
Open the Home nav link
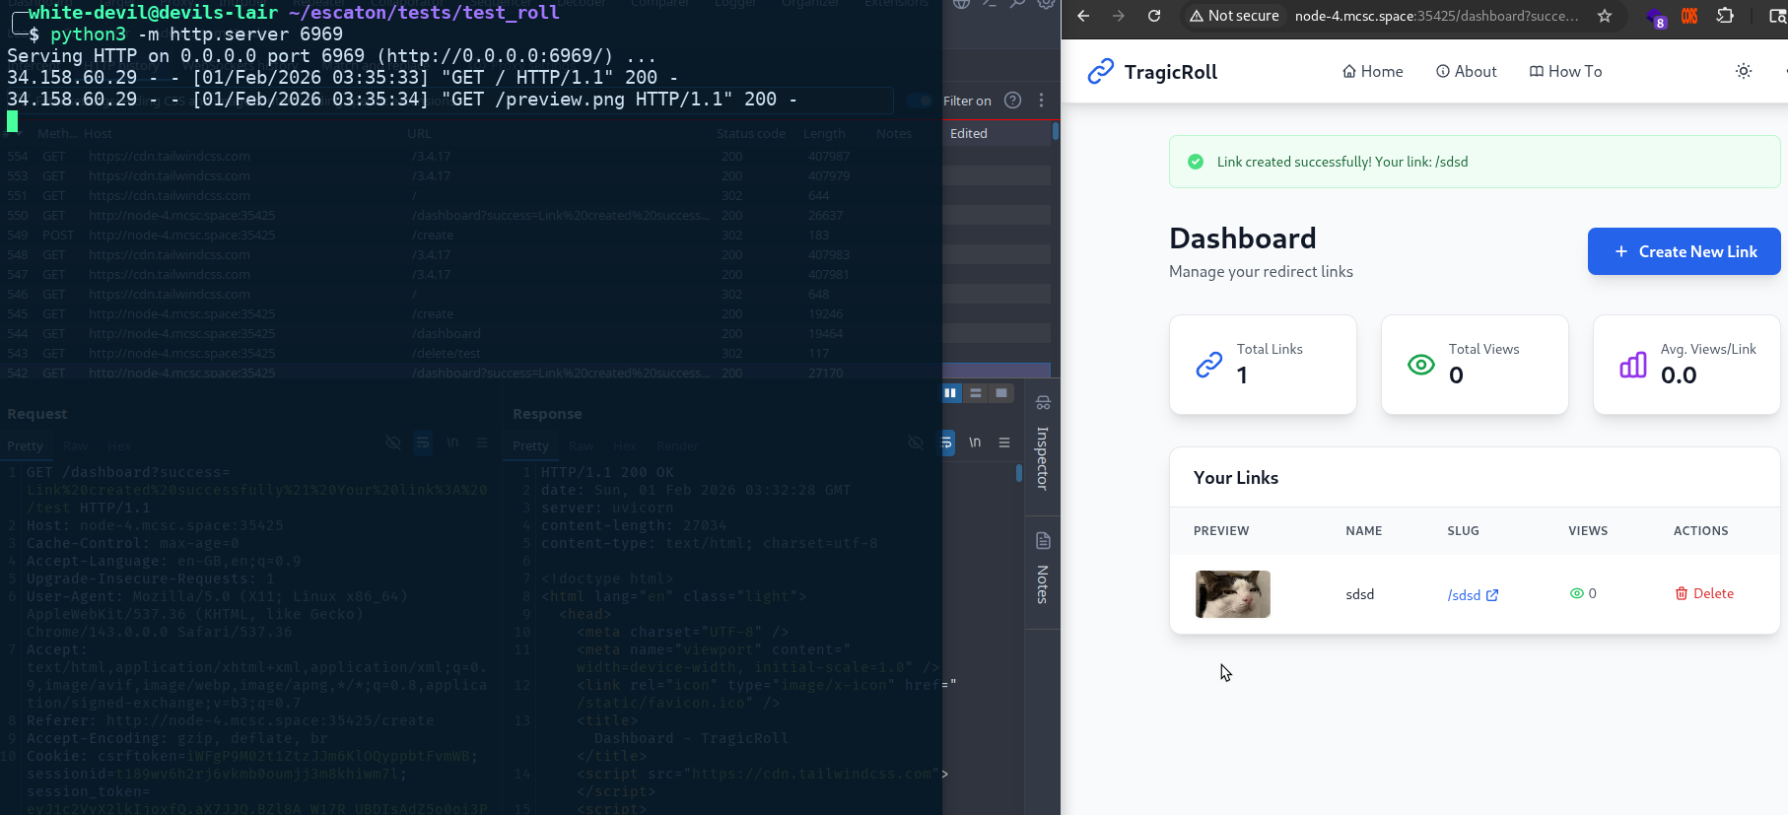(1372, 71)
